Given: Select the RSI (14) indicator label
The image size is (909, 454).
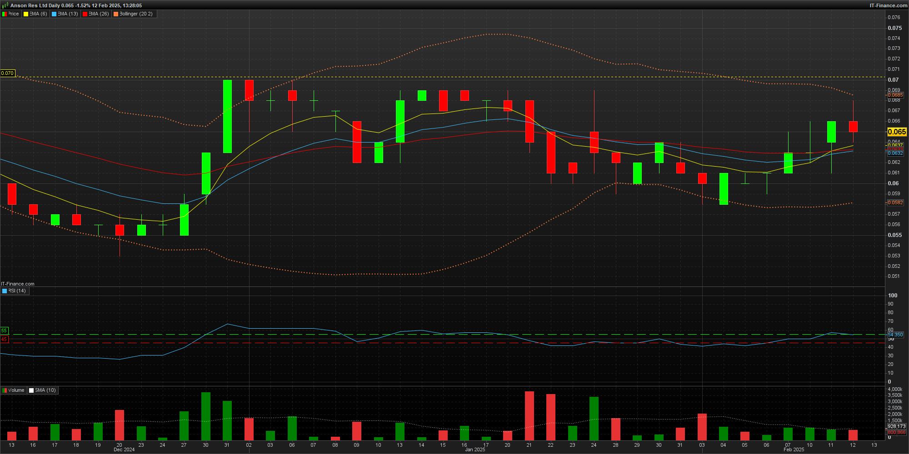Looking at the screenshot, I should tap(17, 291).
